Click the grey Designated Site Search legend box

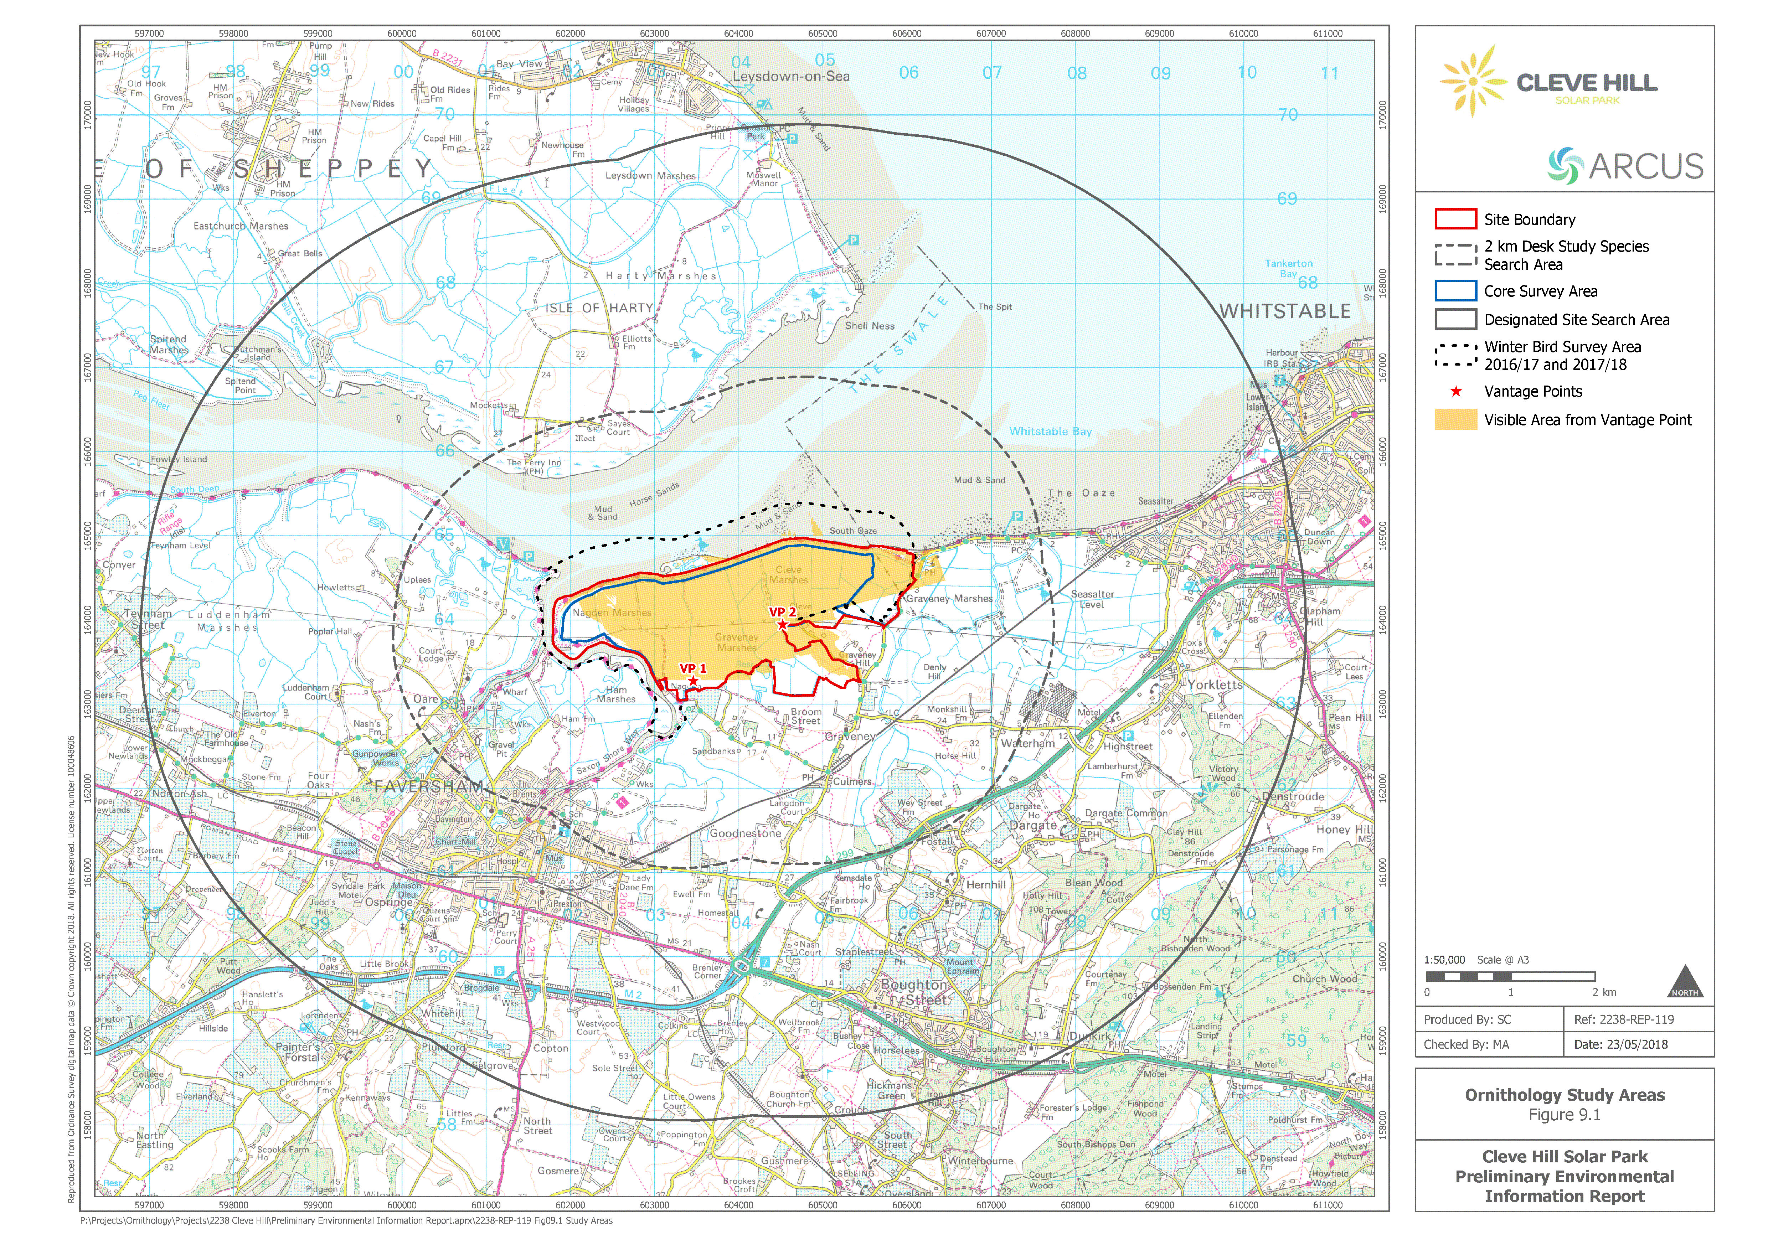[1455, 319]
